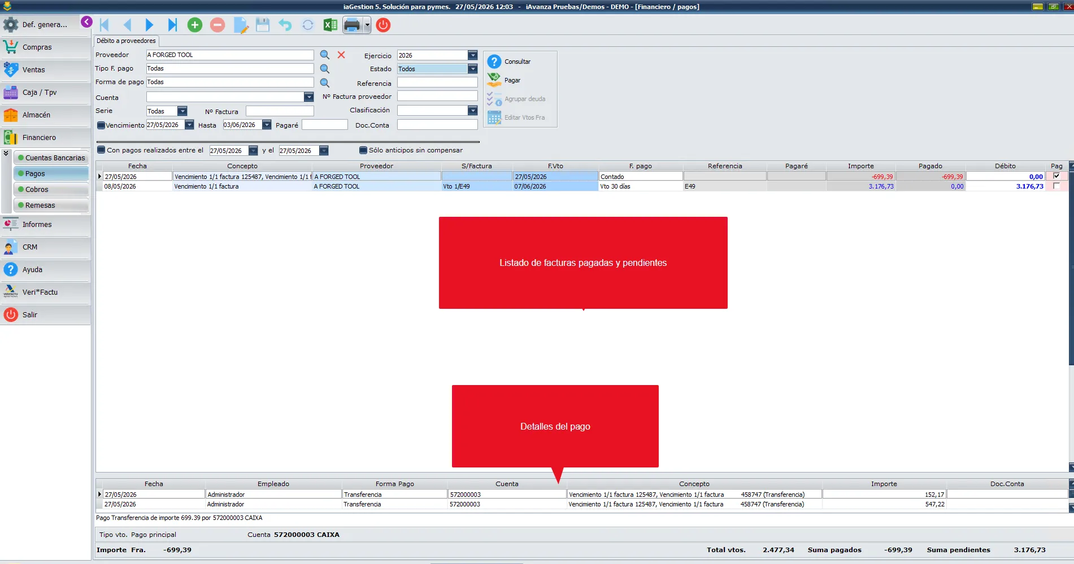The width and height of the screenshot is (1074, 564).
Task: Open Ayuda section
Action: 45,270
